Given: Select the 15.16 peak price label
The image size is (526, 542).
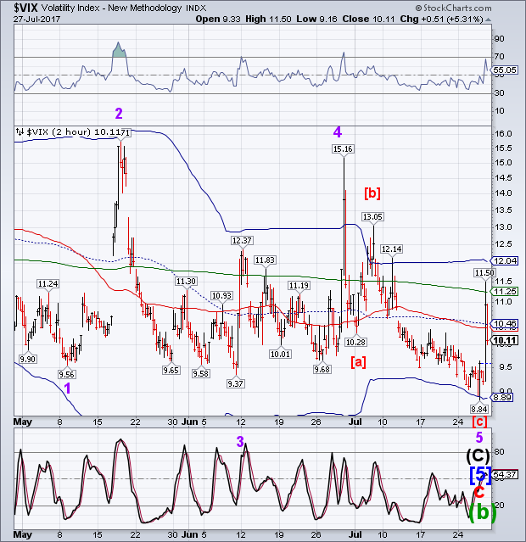Looking at the screenshot, I should tap(342, 148).
